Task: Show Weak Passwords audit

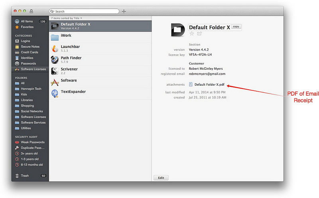Action: (30, 142)
